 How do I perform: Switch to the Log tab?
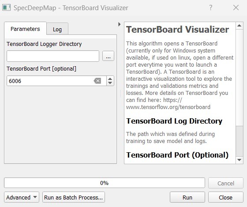click(x=57, y=29)
